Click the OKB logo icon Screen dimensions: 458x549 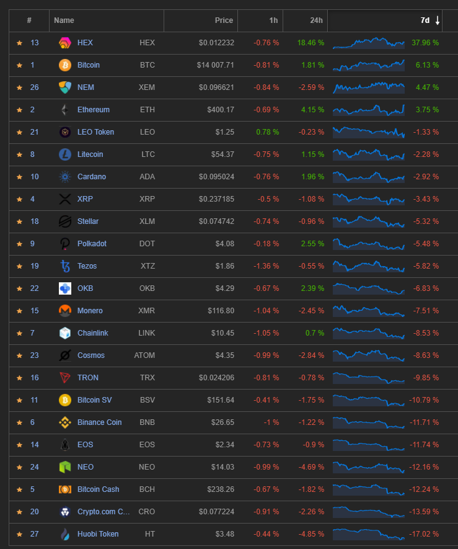click(65, 288)
